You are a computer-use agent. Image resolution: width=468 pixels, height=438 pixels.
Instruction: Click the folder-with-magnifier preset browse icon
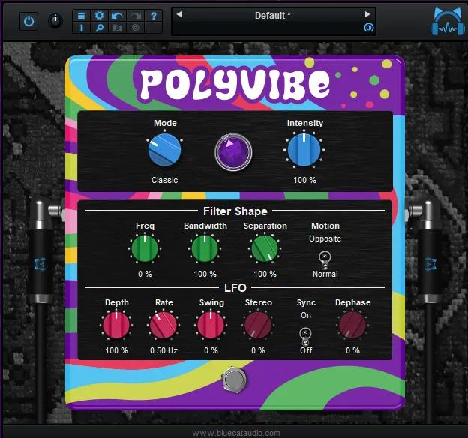point(117,28)
